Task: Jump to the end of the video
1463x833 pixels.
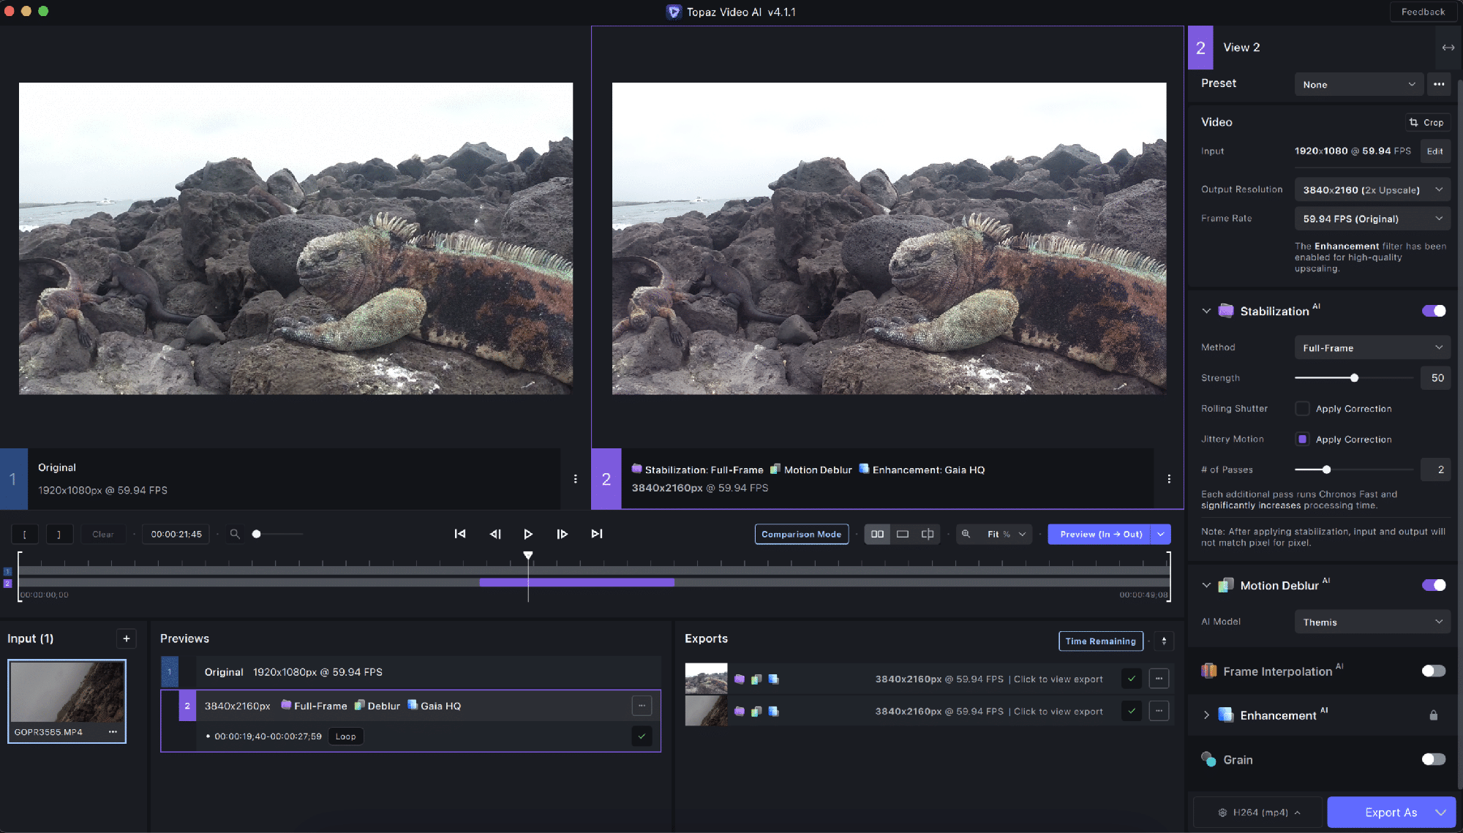Action: click(597, 534)
